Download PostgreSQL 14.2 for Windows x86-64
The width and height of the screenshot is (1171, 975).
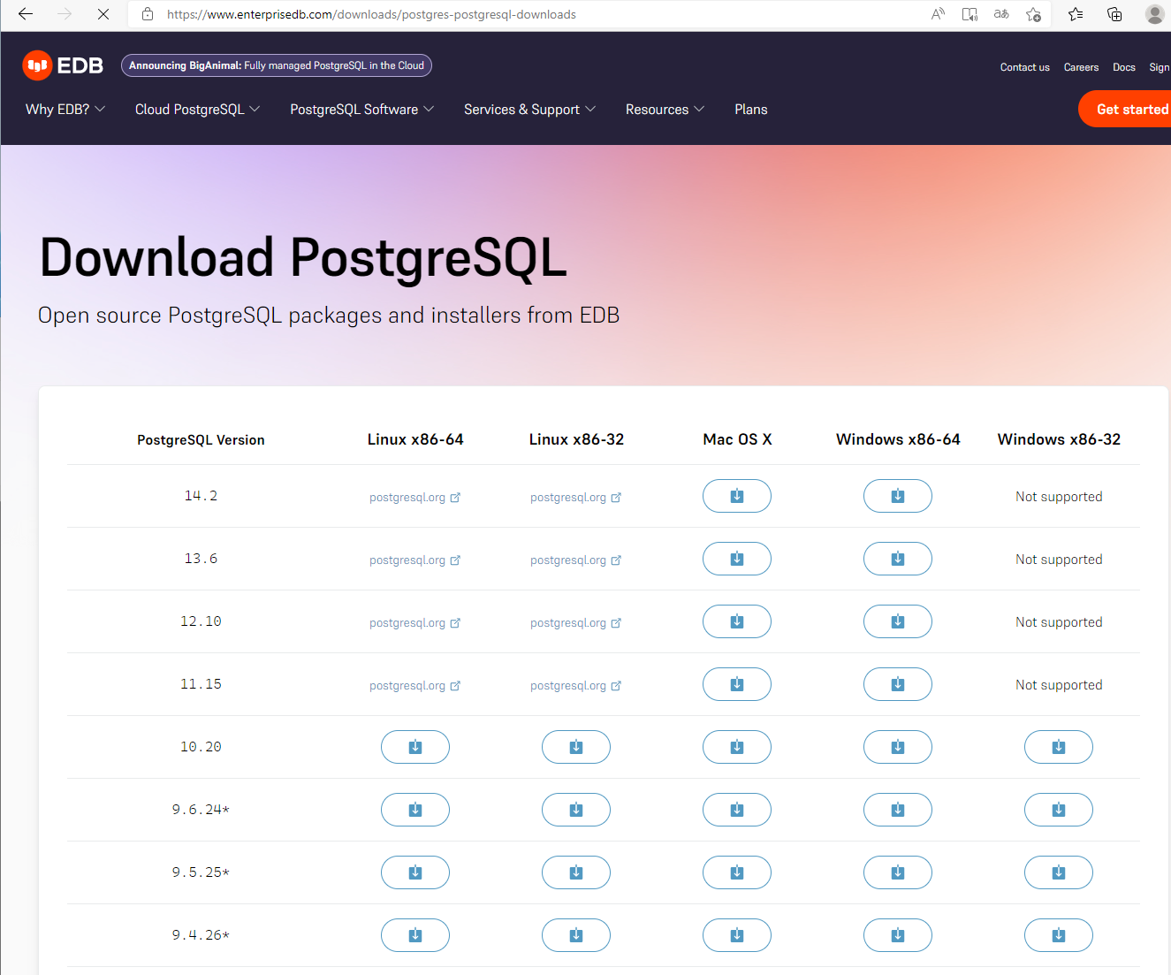click(898, 496)
